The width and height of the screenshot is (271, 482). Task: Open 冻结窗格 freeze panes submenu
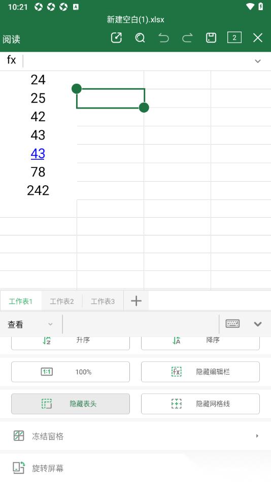pyautogui.click(x=135, y=436)
